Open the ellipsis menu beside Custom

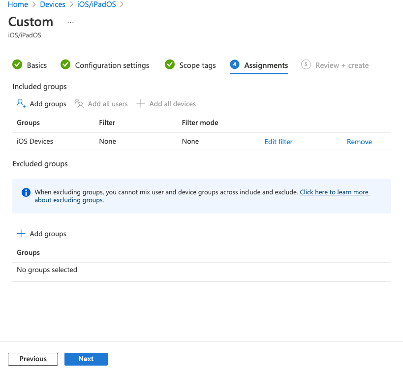70,22
